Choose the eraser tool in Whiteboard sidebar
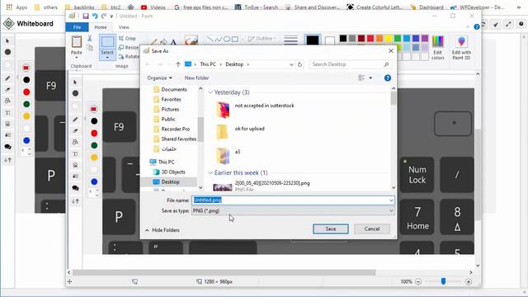Image resolution: width=528 pixels, height=297 pixels. [7, 90]
